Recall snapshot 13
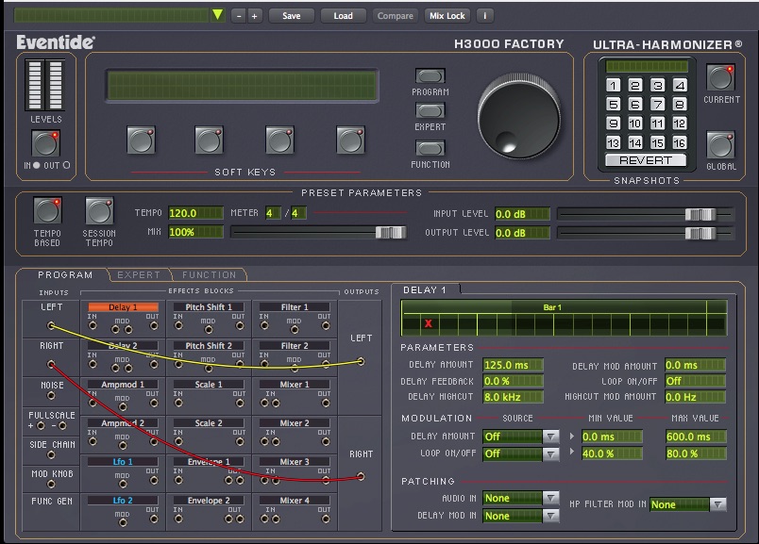The image size is (759, 544). tap(613, 143)
